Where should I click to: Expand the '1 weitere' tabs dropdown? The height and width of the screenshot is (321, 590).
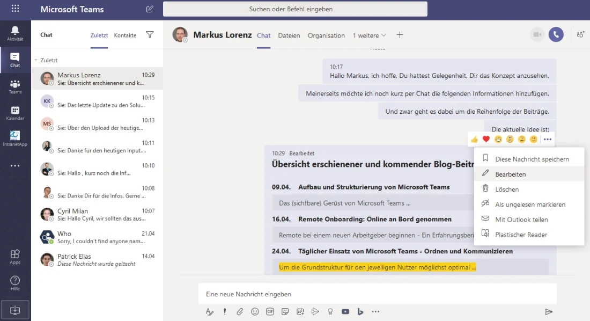pyautogui.click(x=369, y=35)
